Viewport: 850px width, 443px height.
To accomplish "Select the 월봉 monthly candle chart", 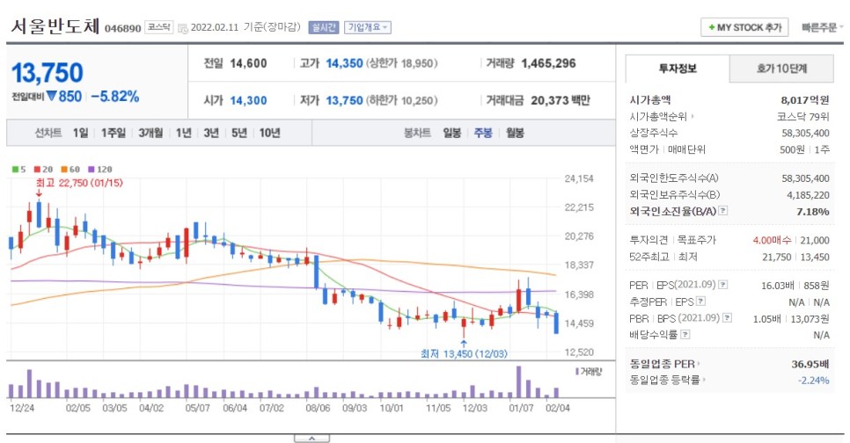I will coord(515,133).
